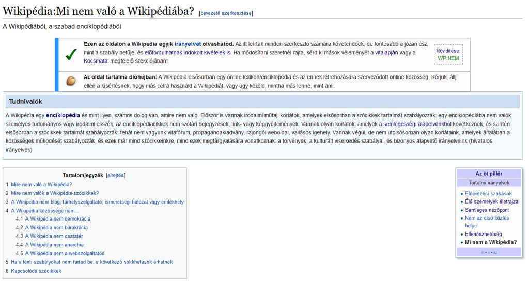
Task: Follow the 'semlegességi alapelvünkből' link
Action: coord(417,124)
